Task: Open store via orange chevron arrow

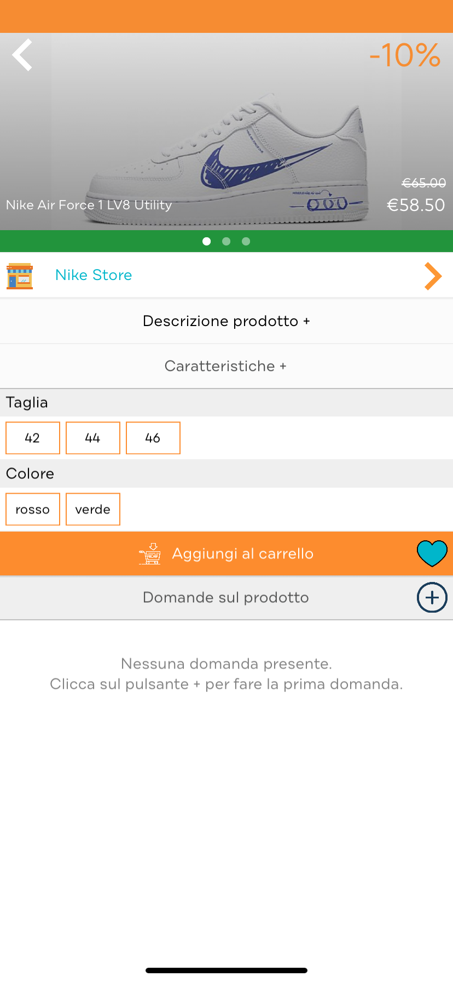Action: [x=433, y=276]
